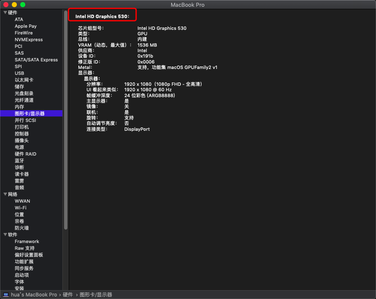Select 控制器 in the sidebar

[22, 134]
